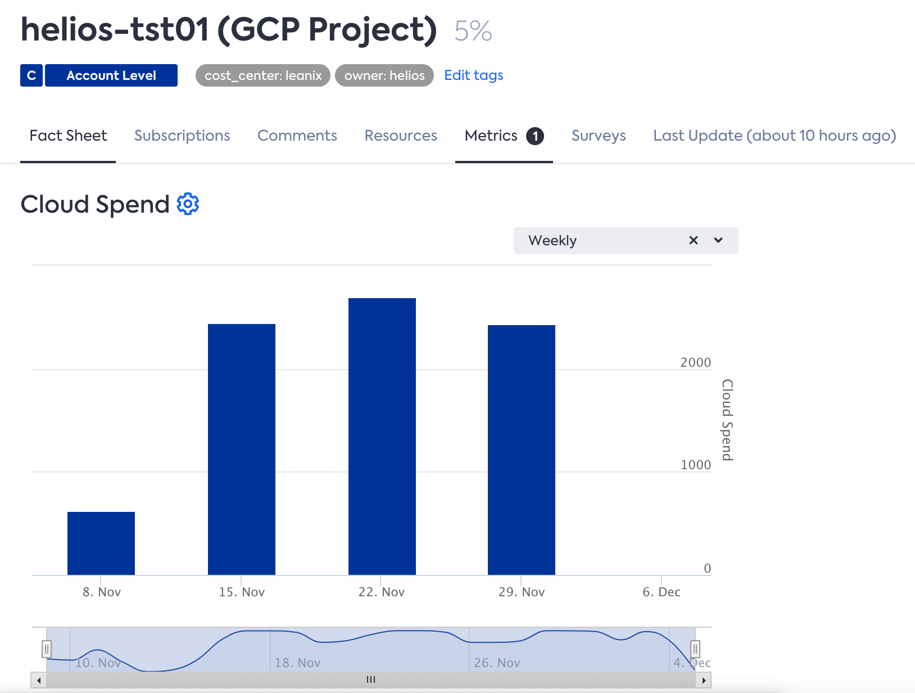Click the vertical Cloud Spend axis title
915x693 pixels.
727,420
